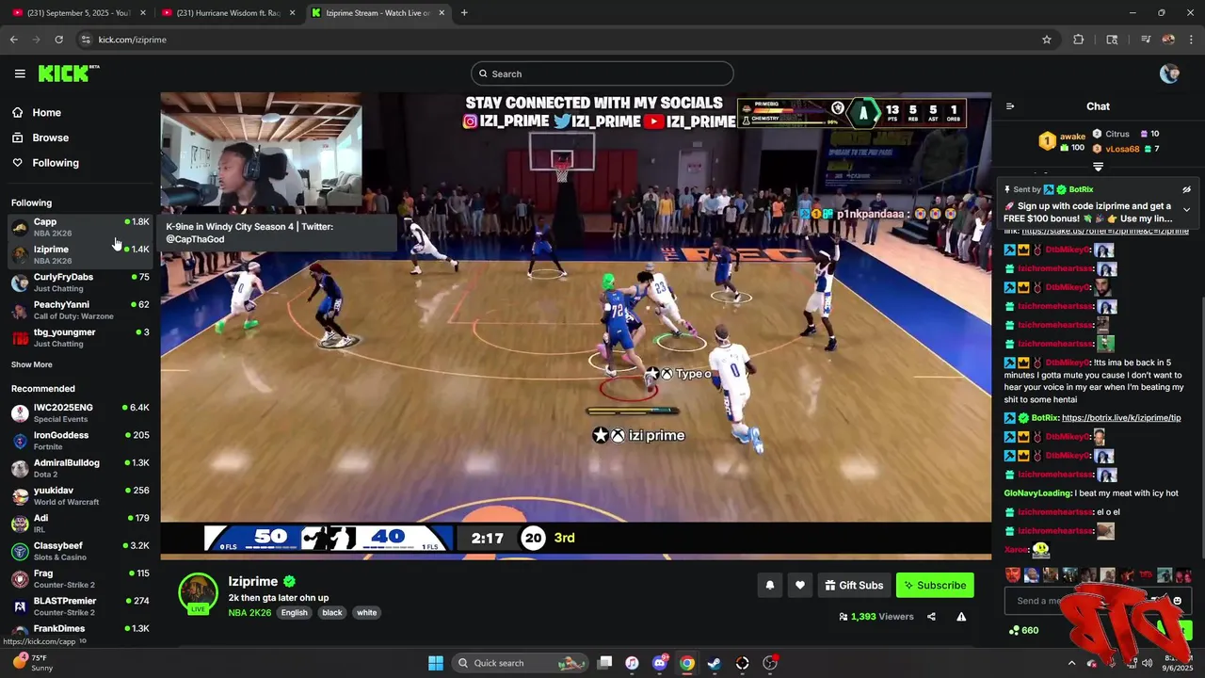
Task: Click the Kick search box
Action: (x=602, y=73)
